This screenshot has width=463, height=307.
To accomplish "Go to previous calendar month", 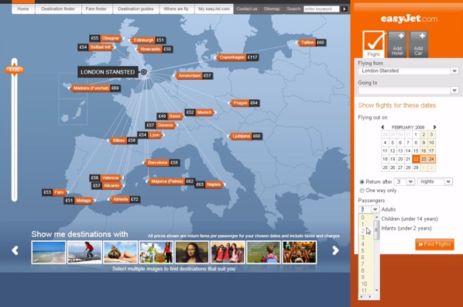I will click(383, 127).
